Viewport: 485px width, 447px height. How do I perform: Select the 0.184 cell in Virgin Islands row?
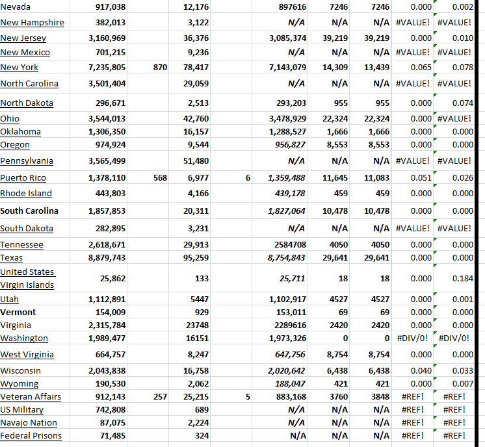pos(454,279)
